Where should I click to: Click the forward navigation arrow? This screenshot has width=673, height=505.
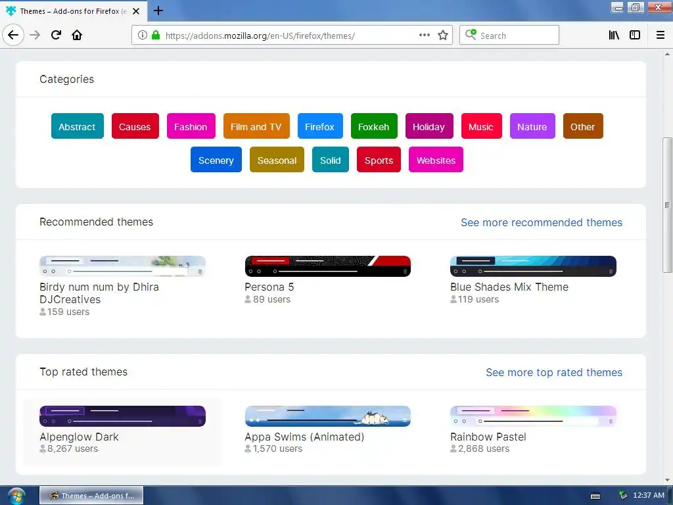pyautogui.click(x=35, y=36)
